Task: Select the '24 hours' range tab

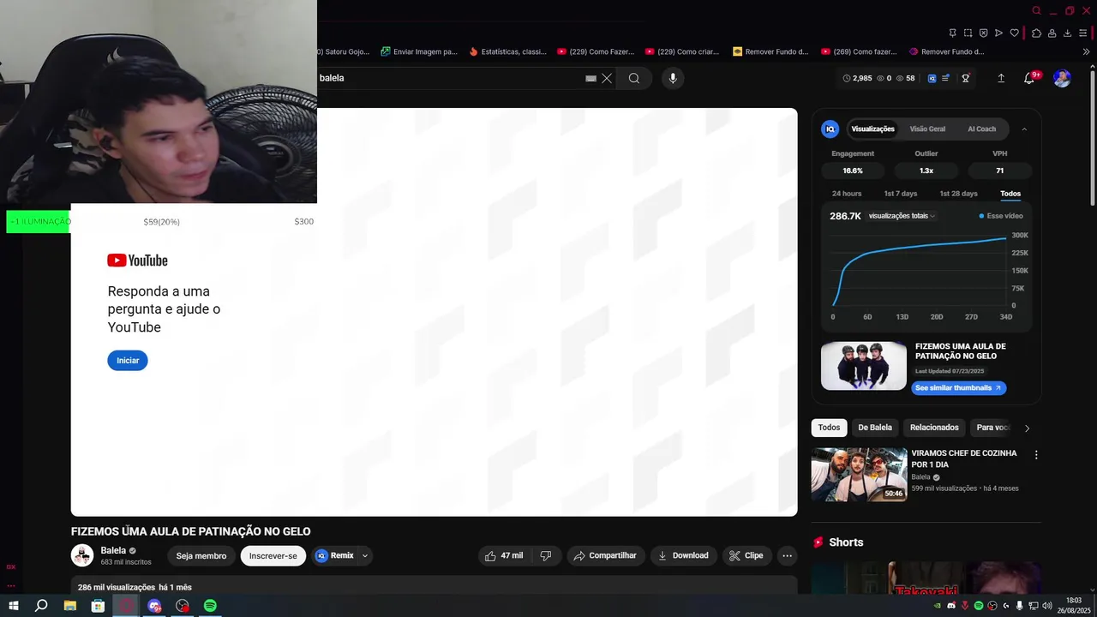Action: pos(847,194)
